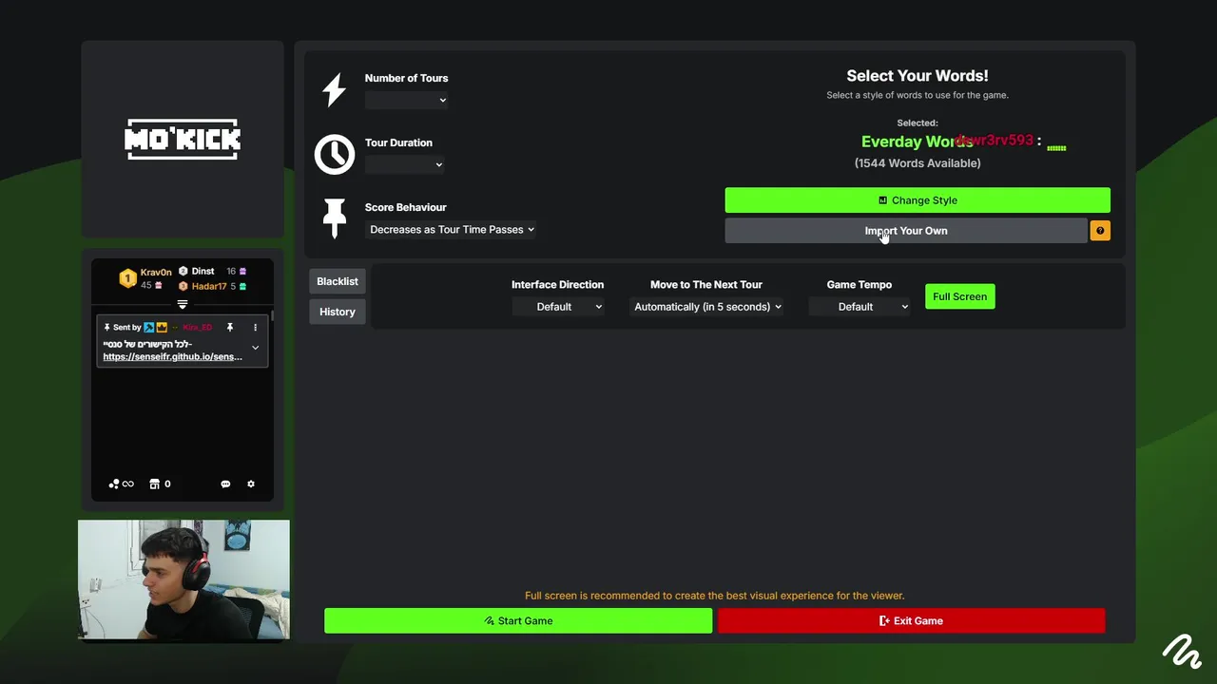Switch to the History tab
Image resolution: width=1217 pixels, height=684 pixels.
click(x=338, y=312)
